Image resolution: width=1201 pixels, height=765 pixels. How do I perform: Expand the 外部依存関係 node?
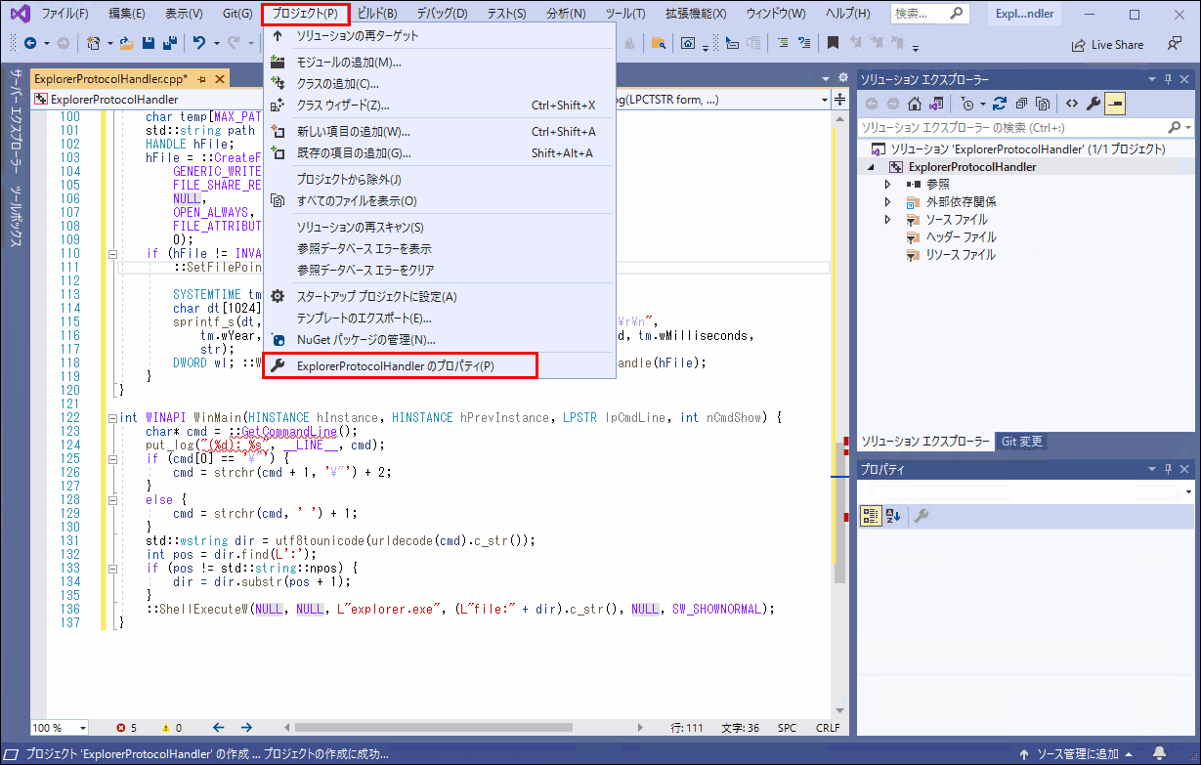(887, 201)
